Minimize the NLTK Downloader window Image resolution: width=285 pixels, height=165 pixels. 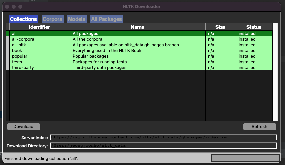[14, 7]
